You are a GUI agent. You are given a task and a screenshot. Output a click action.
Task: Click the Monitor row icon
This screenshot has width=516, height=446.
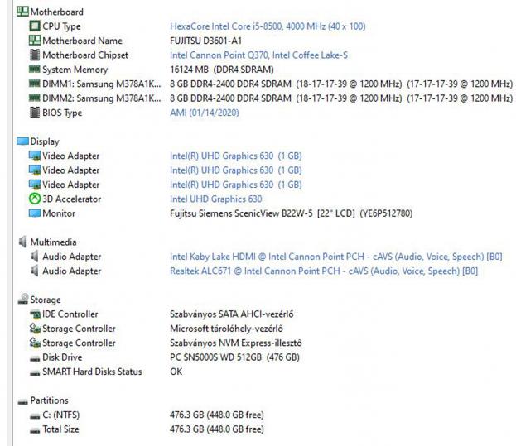35,213
